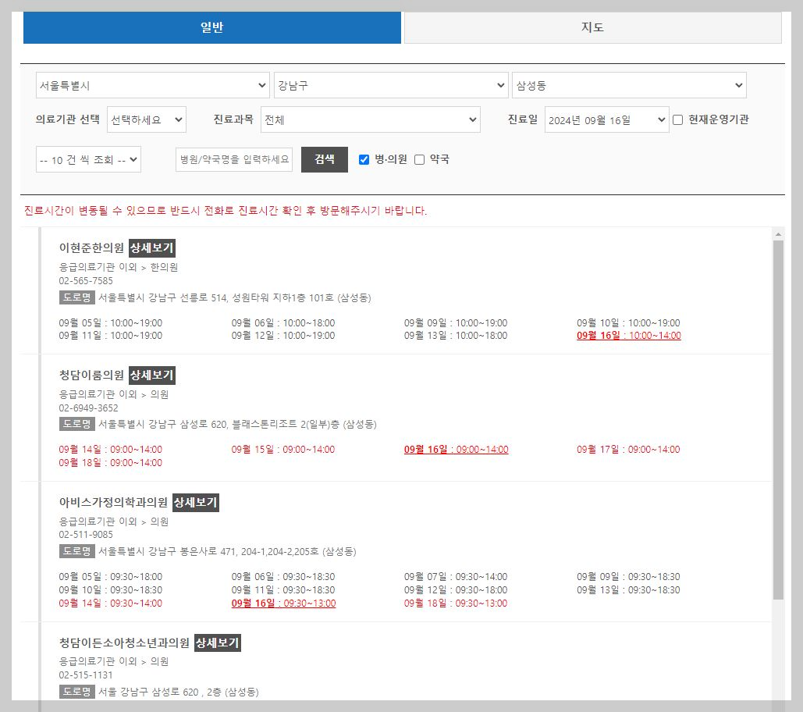Open the 2024년 09월 16일 date dropdown
This screenshot has height=712, width=803.
[x=607, y=119]
